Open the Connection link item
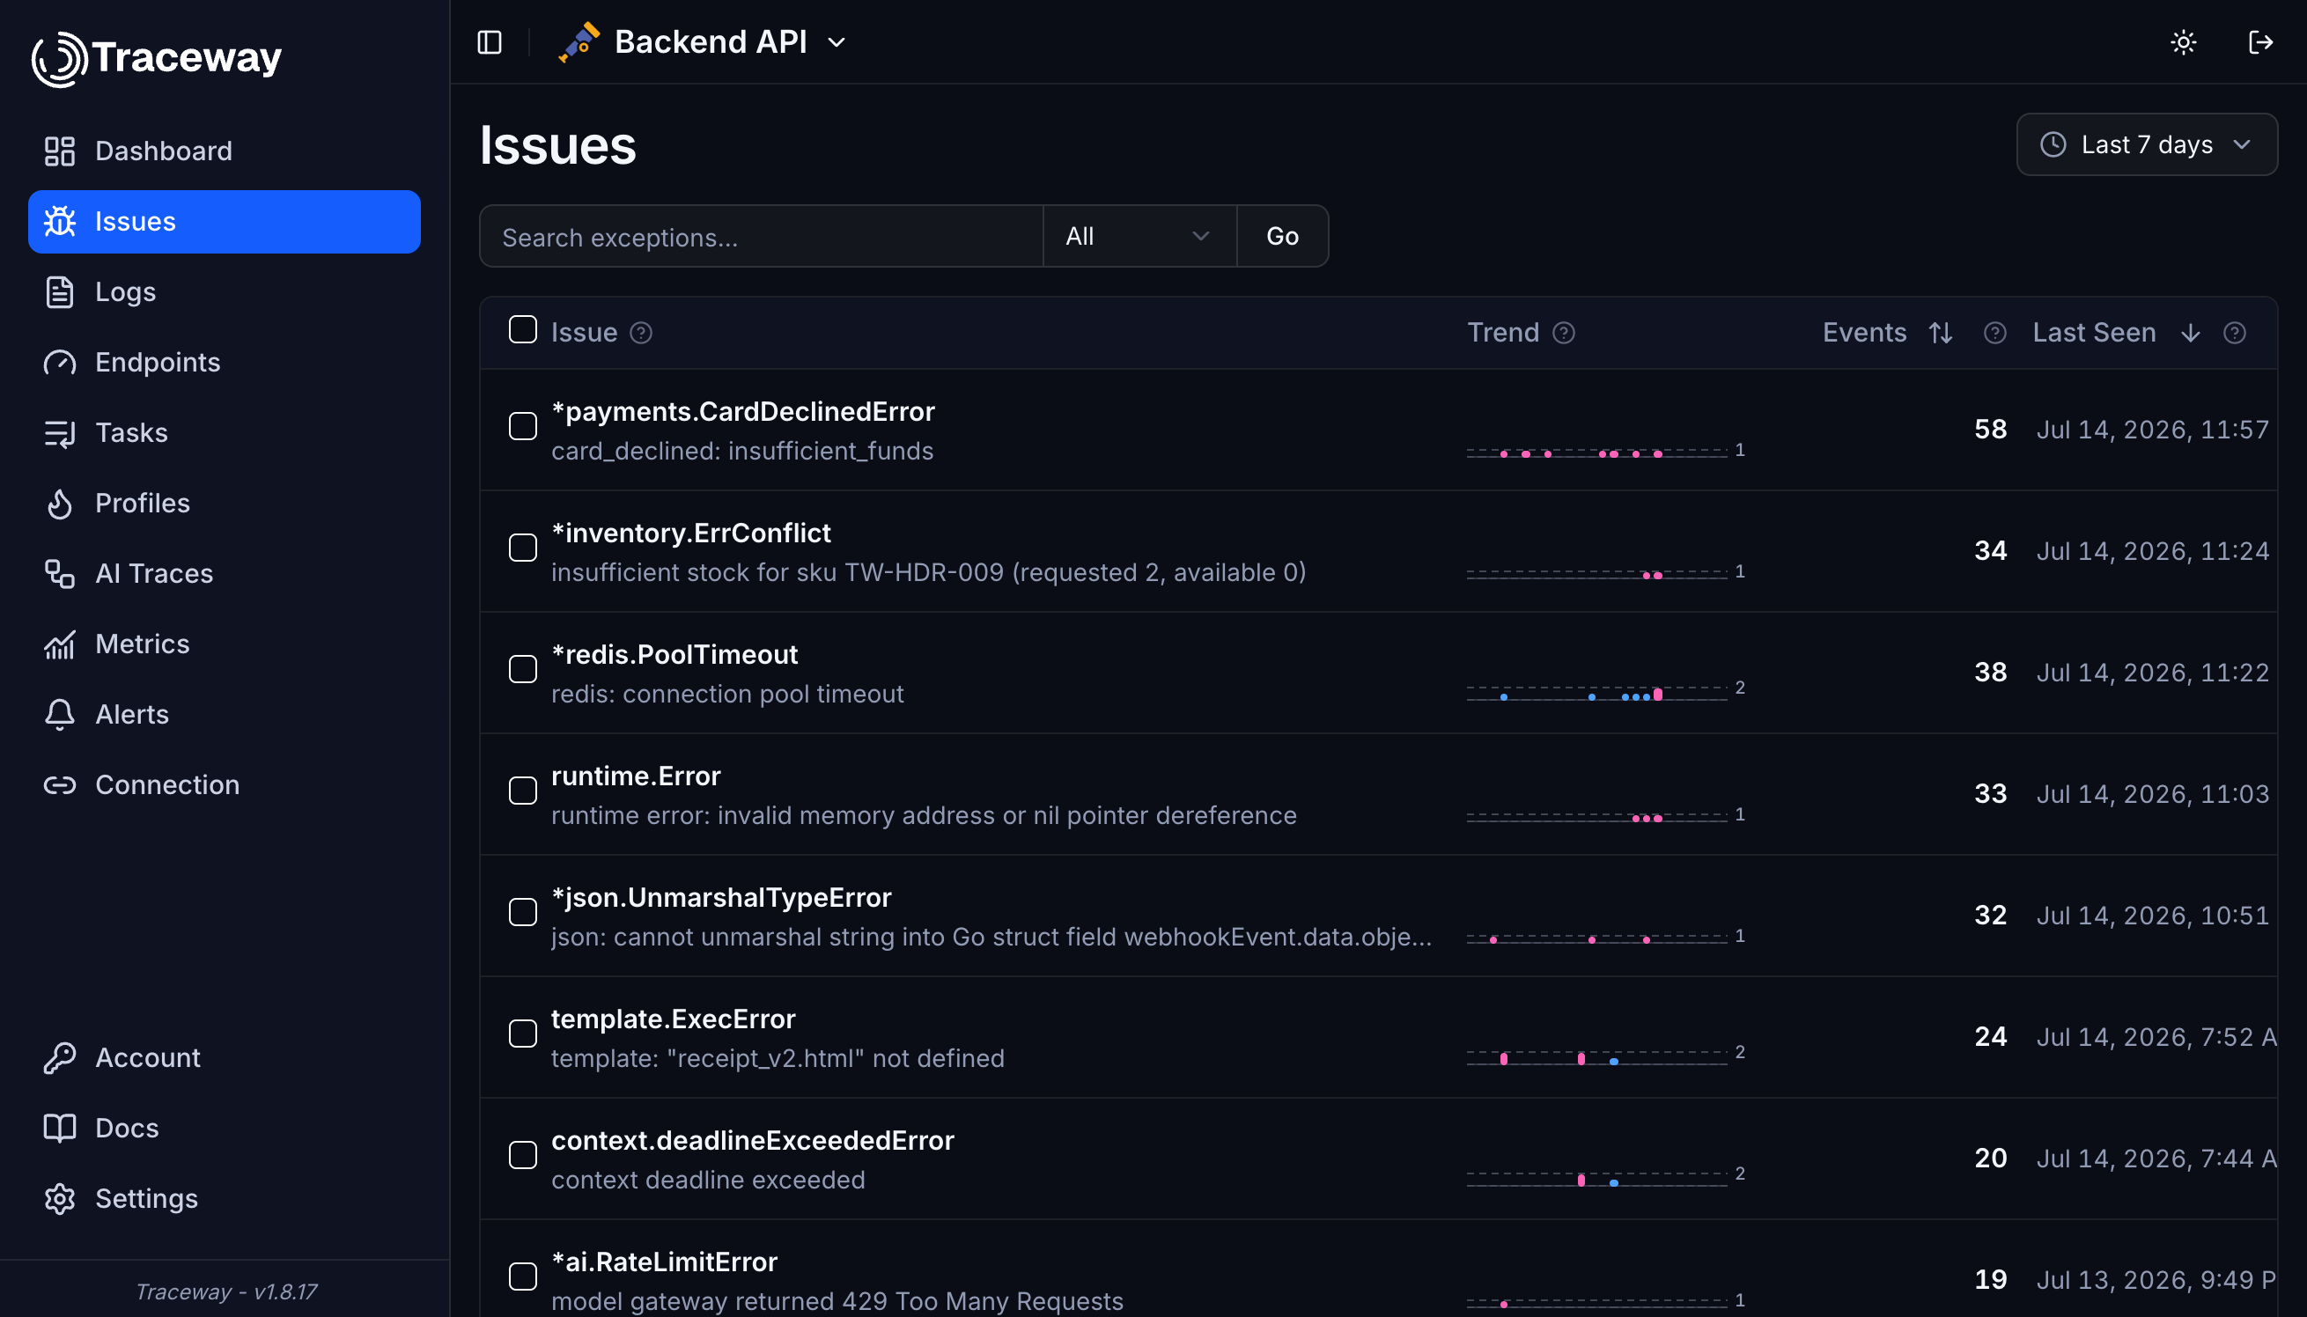2307x1317 pixels. point(225,785)
